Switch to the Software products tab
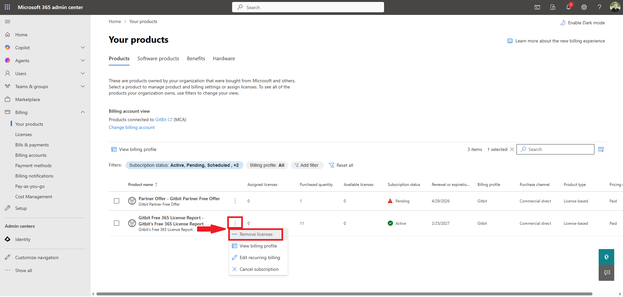Viewport: 623px width, 297px height. pyautogui.click(x=158, y=59)
